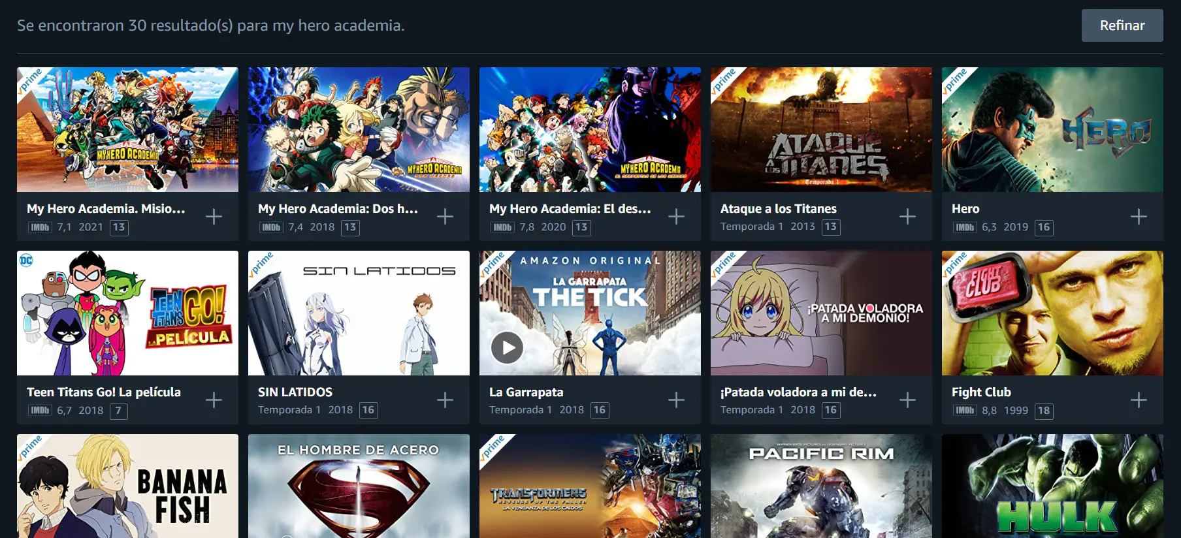The width and height of the screenshot is (1181, 538).
Task: Click age rating 7 under Teen Titans Go!
Action: (x=118, y=411)
